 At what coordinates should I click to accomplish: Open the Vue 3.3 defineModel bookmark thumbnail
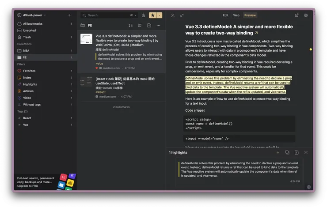point(86,39)
